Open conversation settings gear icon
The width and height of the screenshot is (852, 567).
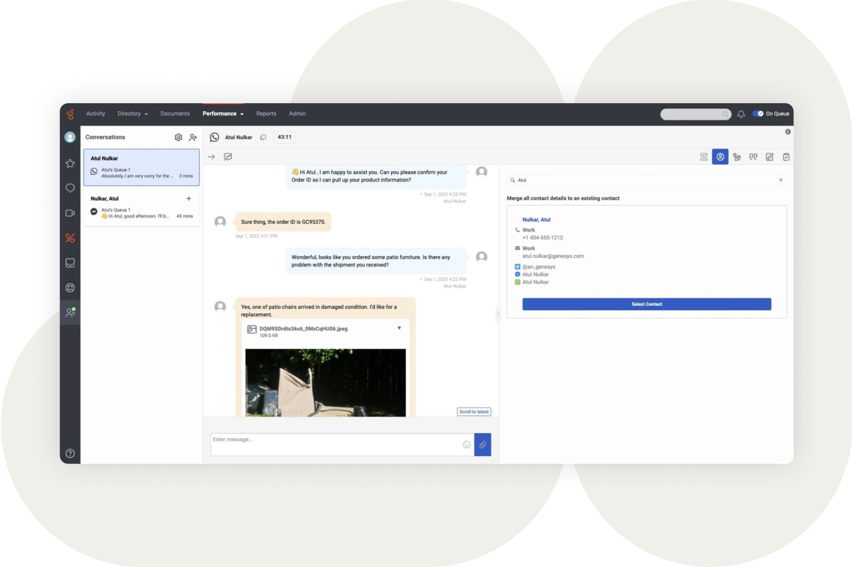click(x=178, y=137)
